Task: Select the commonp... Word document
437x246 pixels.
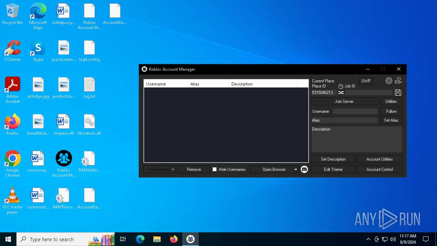Action: pyautogui.click(x=38, y=162)
